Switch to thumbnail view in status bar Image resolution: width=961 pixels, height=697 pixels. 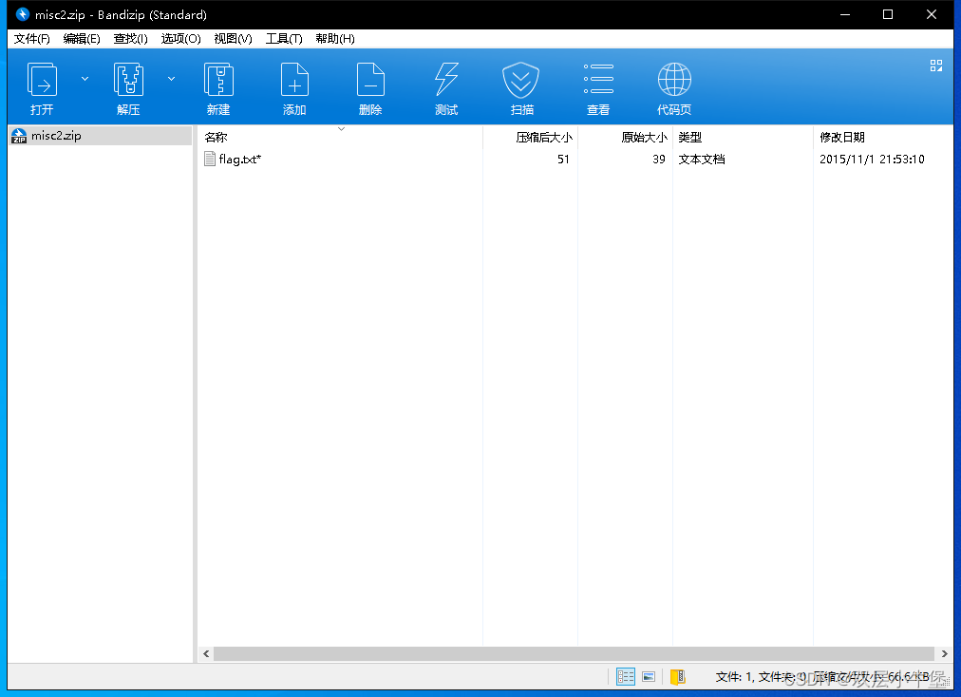click(x=649, y=676)
